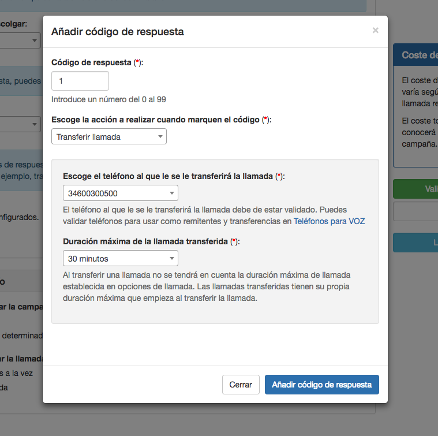This screenshot has width=438, height=436.
Task: Click the light-blue button behind the dialog
Action: 415,243
